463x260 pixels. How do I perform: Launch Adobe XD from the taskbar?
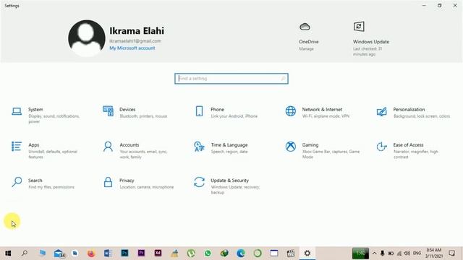pos(158,253)
